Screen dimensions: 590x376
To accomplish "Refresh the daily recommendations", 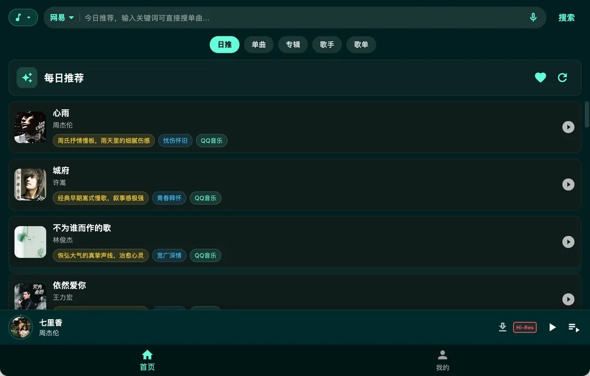I will click(562, 78).
